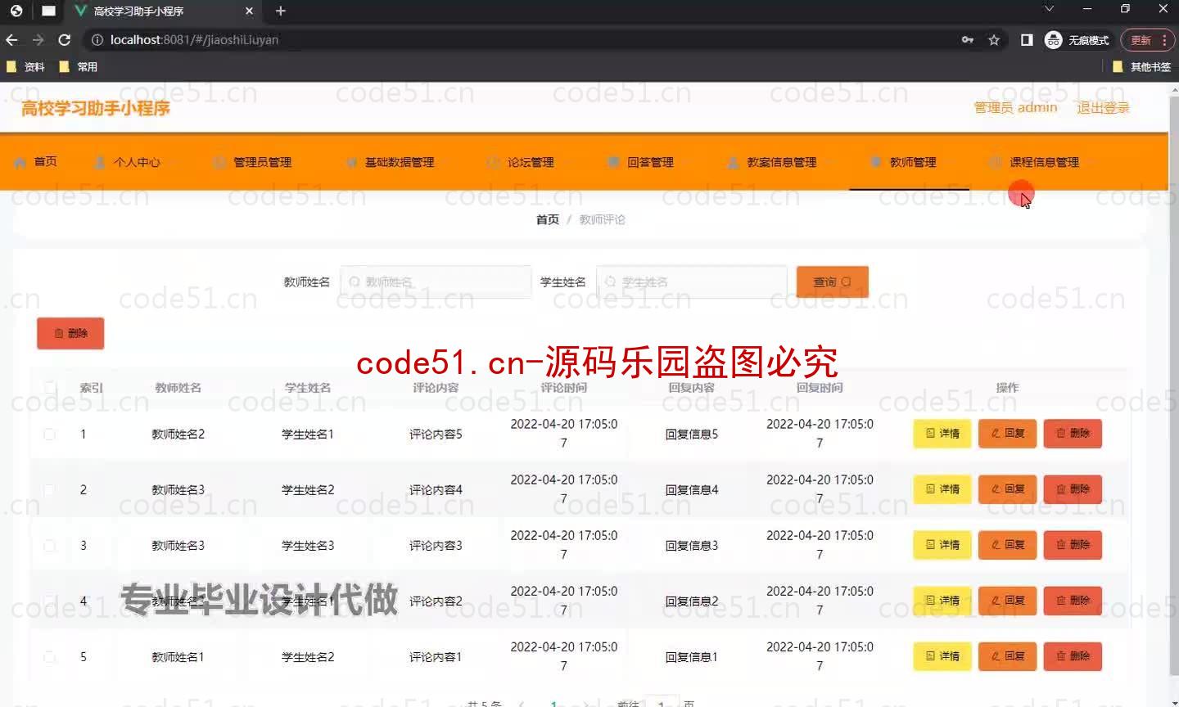
Task: Reload the page with the refresh icon
Action: point(65,39)
